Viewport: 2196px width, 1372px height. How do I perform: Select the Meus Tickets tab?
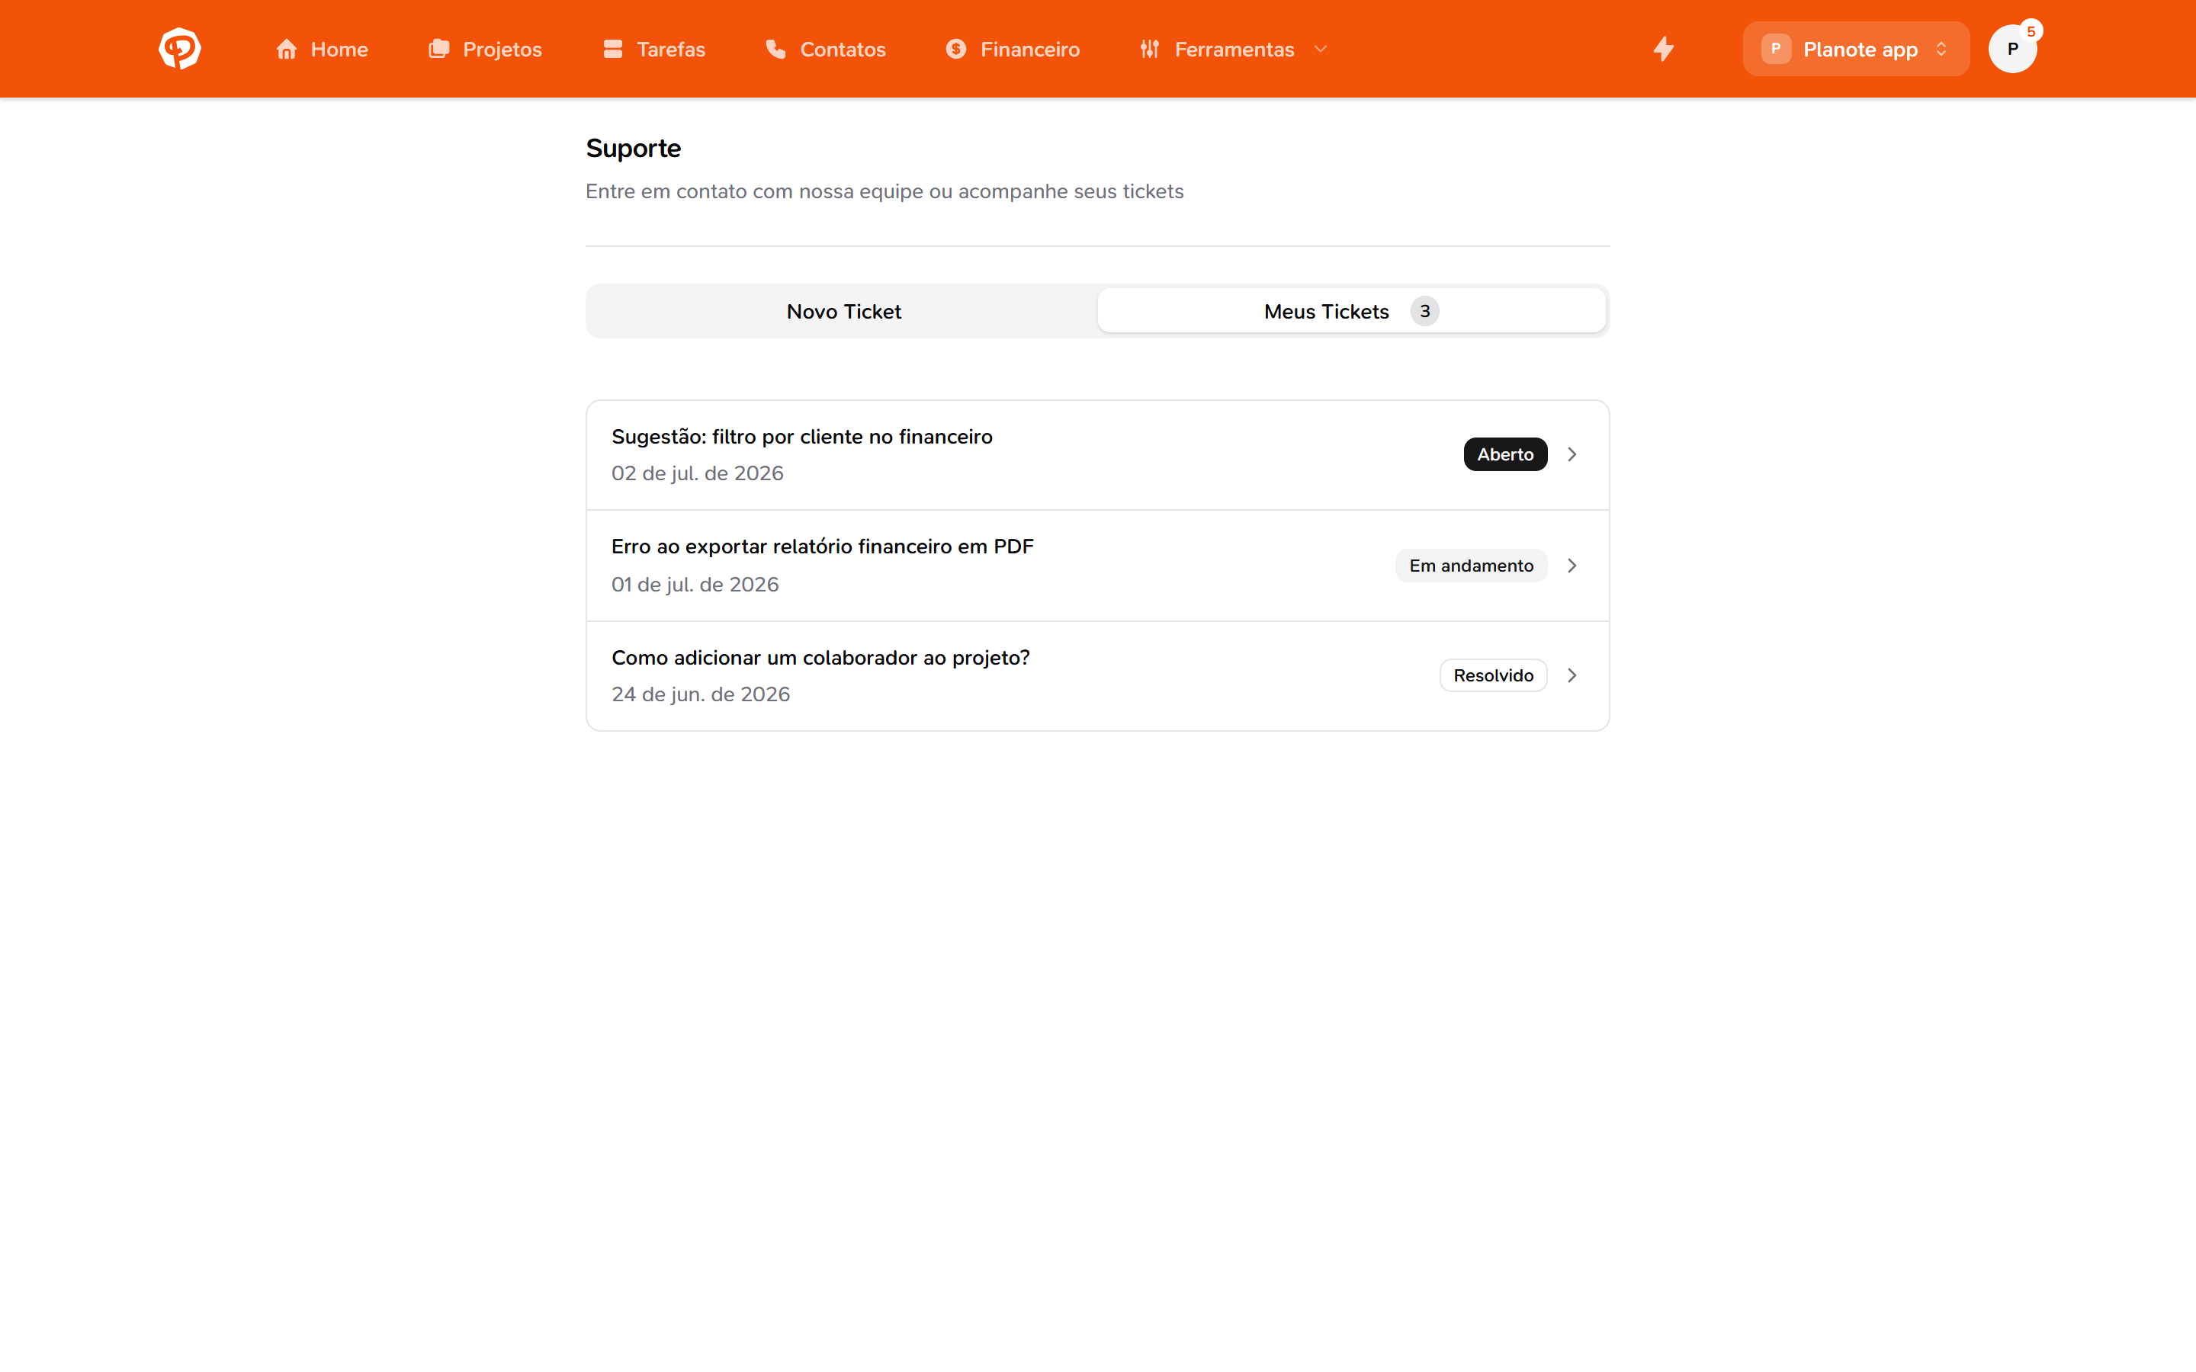[x=1351, y=311]
